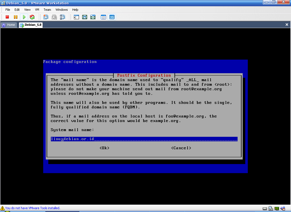Image resolution: width=291 pixels, height=212 pixels.
Task: Click the sound card status icon
Action: [283, 209]
